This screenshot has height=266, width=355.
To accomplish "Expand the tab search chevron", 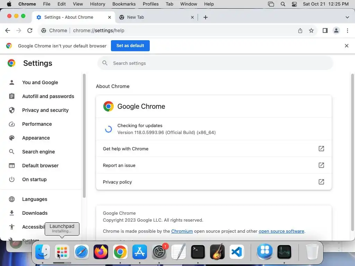I will [347, 17].
